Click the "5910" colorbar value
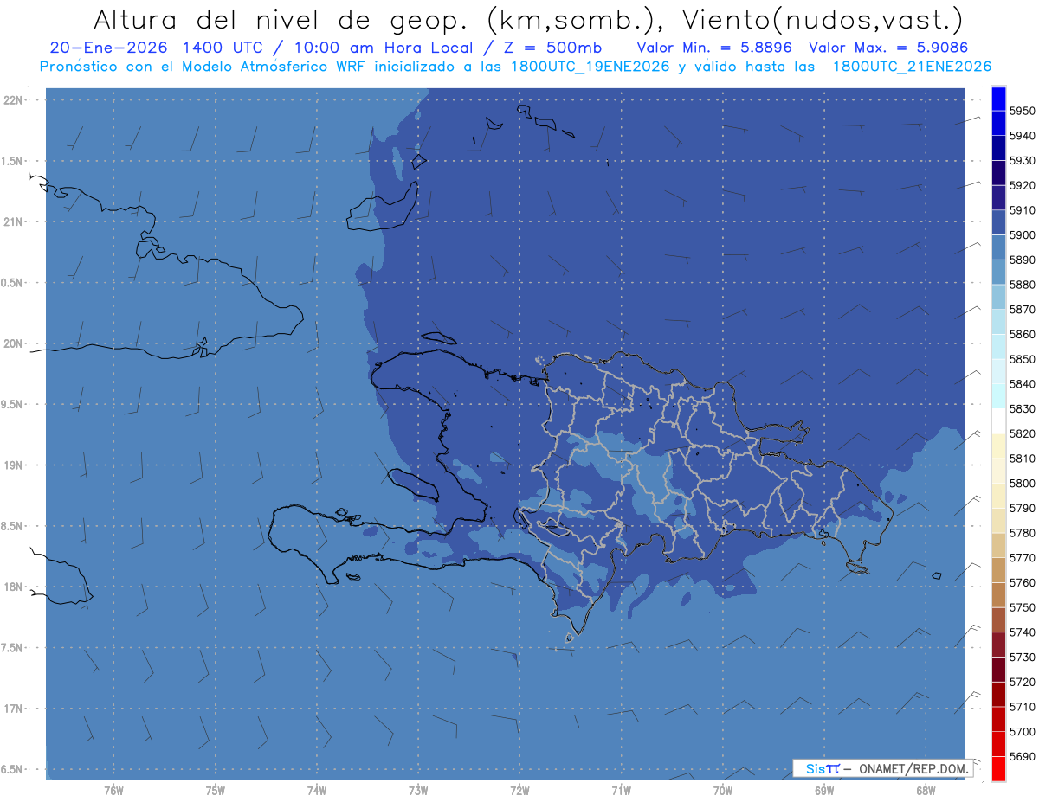The width and height of the screenshot is (1039, 802). pyautogui.click(x=1022, y=210)
